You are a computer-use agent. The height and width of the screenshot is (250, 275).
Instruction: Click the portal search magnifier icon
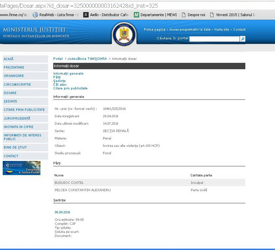(x=242, y=39)
